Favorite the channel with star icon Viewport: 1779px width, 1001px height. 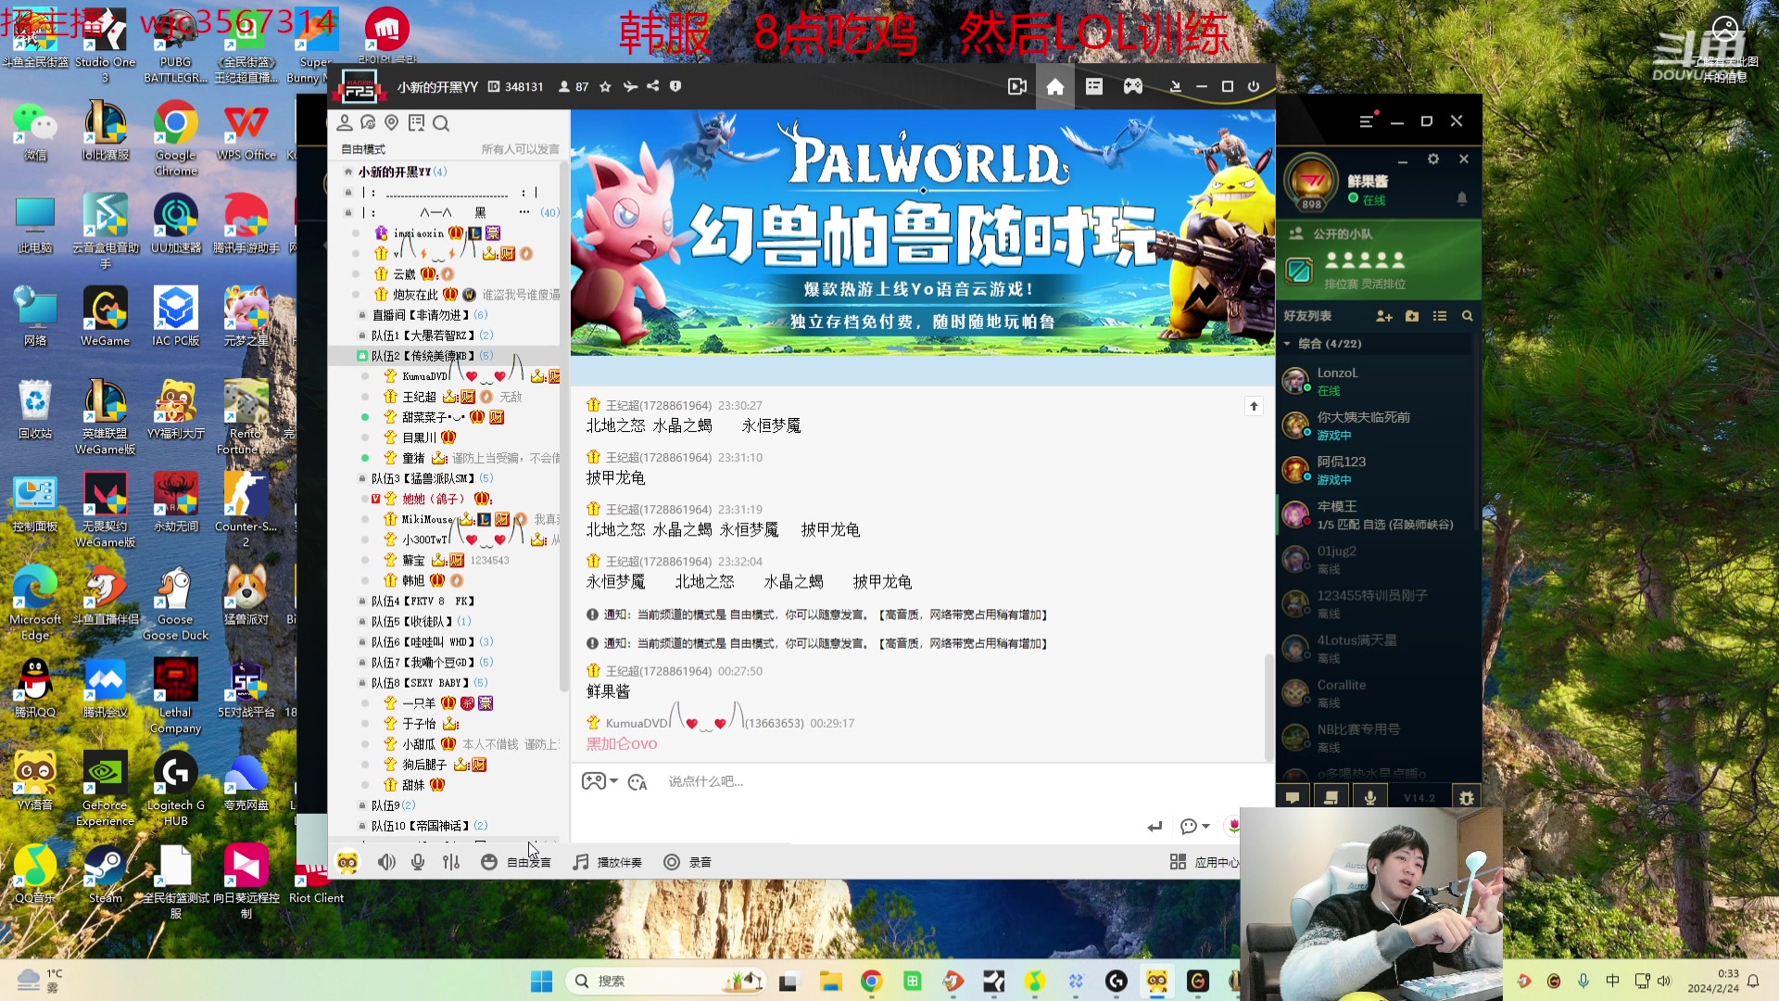pyautogui.click(x=605, y=86)
